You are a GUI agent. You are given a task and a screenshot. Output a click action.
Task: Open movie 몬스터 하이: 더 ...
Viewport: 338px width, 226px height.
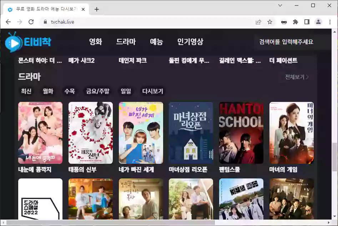[x=40, y=60]
